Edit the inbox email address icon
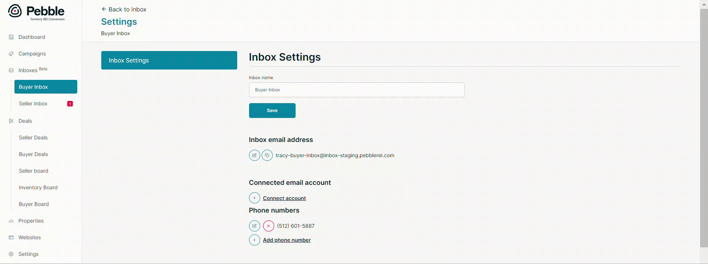This screenshot has width=708, height=264. (255, 155)
